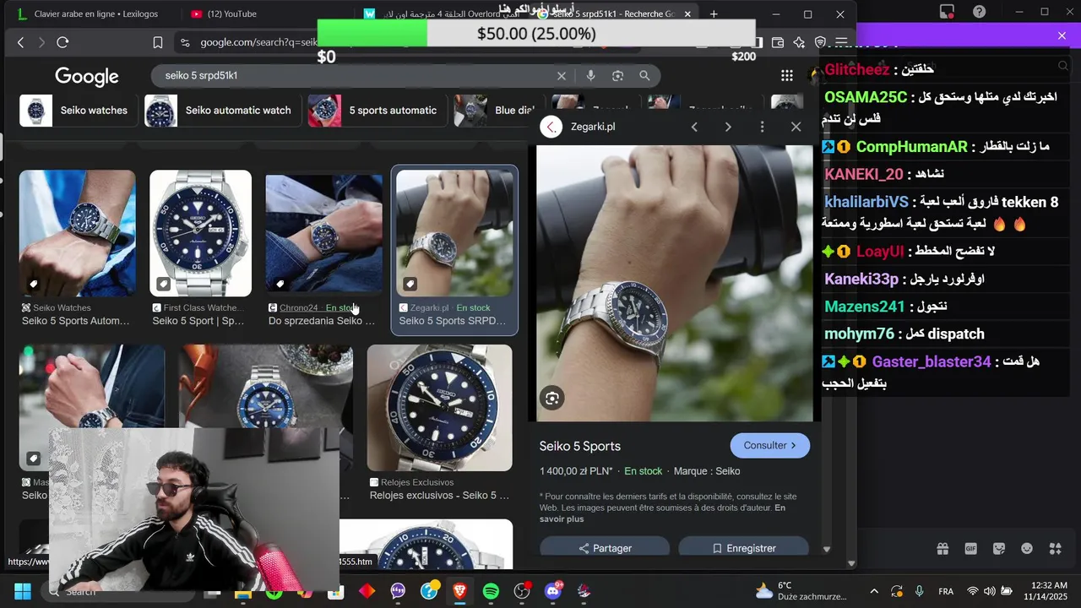Search inside image with Lens button
This screenshot has height=608, width=1081.
pos(552,398)
